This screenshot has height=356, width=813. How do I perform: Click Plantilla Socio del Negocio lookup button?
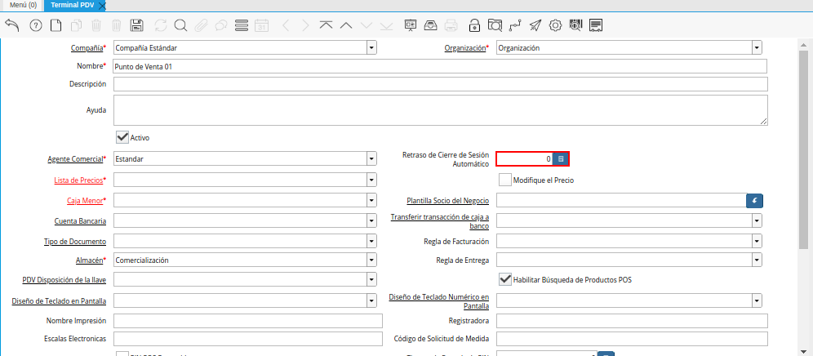click(x=754, y=201)
